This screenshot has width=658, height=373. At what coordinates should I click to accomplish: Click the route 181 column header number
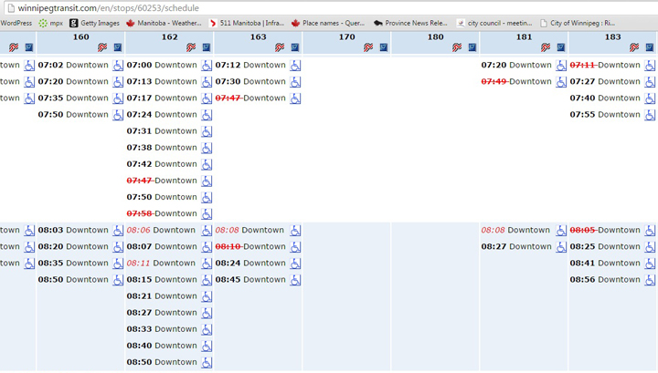[x=525, y=36]
